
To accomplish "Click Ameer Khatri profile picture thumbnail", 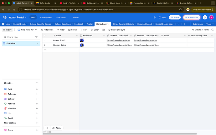I will pyautogui.click(x=82, y=40).
